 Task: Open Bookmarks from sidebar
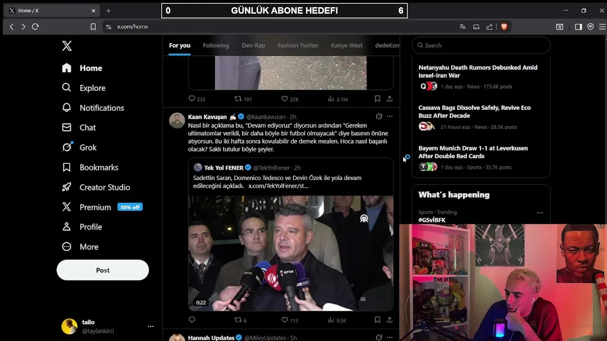[x=90, y=168]
